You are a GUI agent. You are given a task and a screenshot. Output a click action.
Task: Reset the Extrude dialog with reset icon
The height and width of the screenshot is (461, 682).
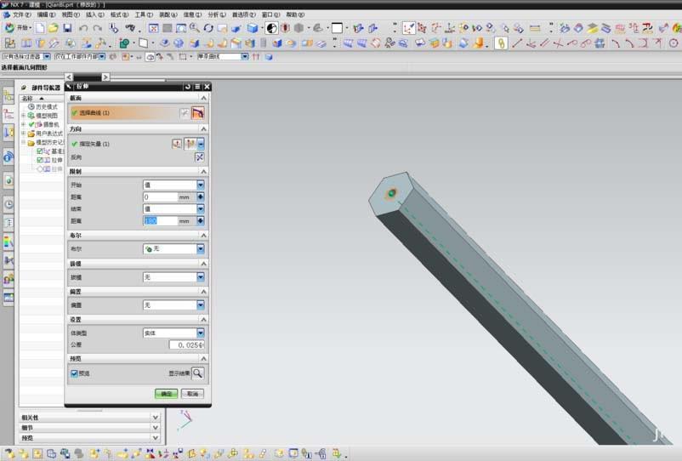pyautogui.click(x=188, y=87)
